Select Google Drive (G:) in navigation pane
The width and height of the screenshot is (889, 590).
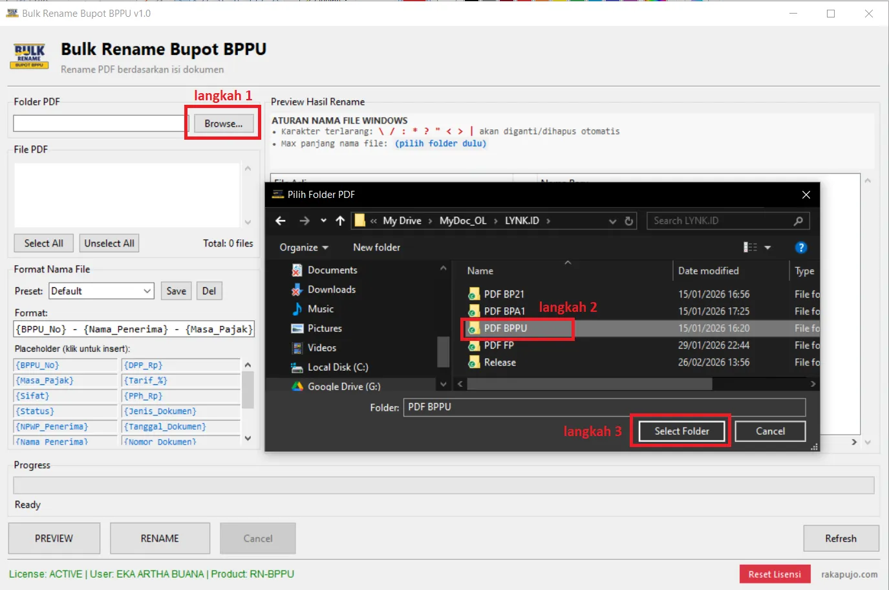click(x=343, y=386)
